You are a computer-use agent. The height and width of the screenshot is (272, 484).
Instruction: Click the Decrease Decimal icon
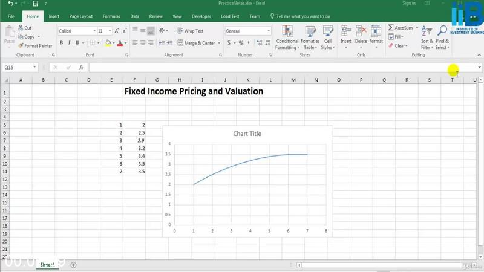pyautogui.click(x=267, y=43)
